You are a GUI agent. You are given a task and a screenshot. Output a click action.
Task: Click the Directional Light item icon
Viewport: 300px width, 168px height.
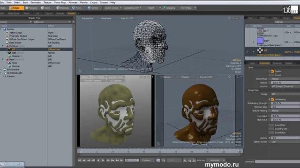click(x=5, y=73)
